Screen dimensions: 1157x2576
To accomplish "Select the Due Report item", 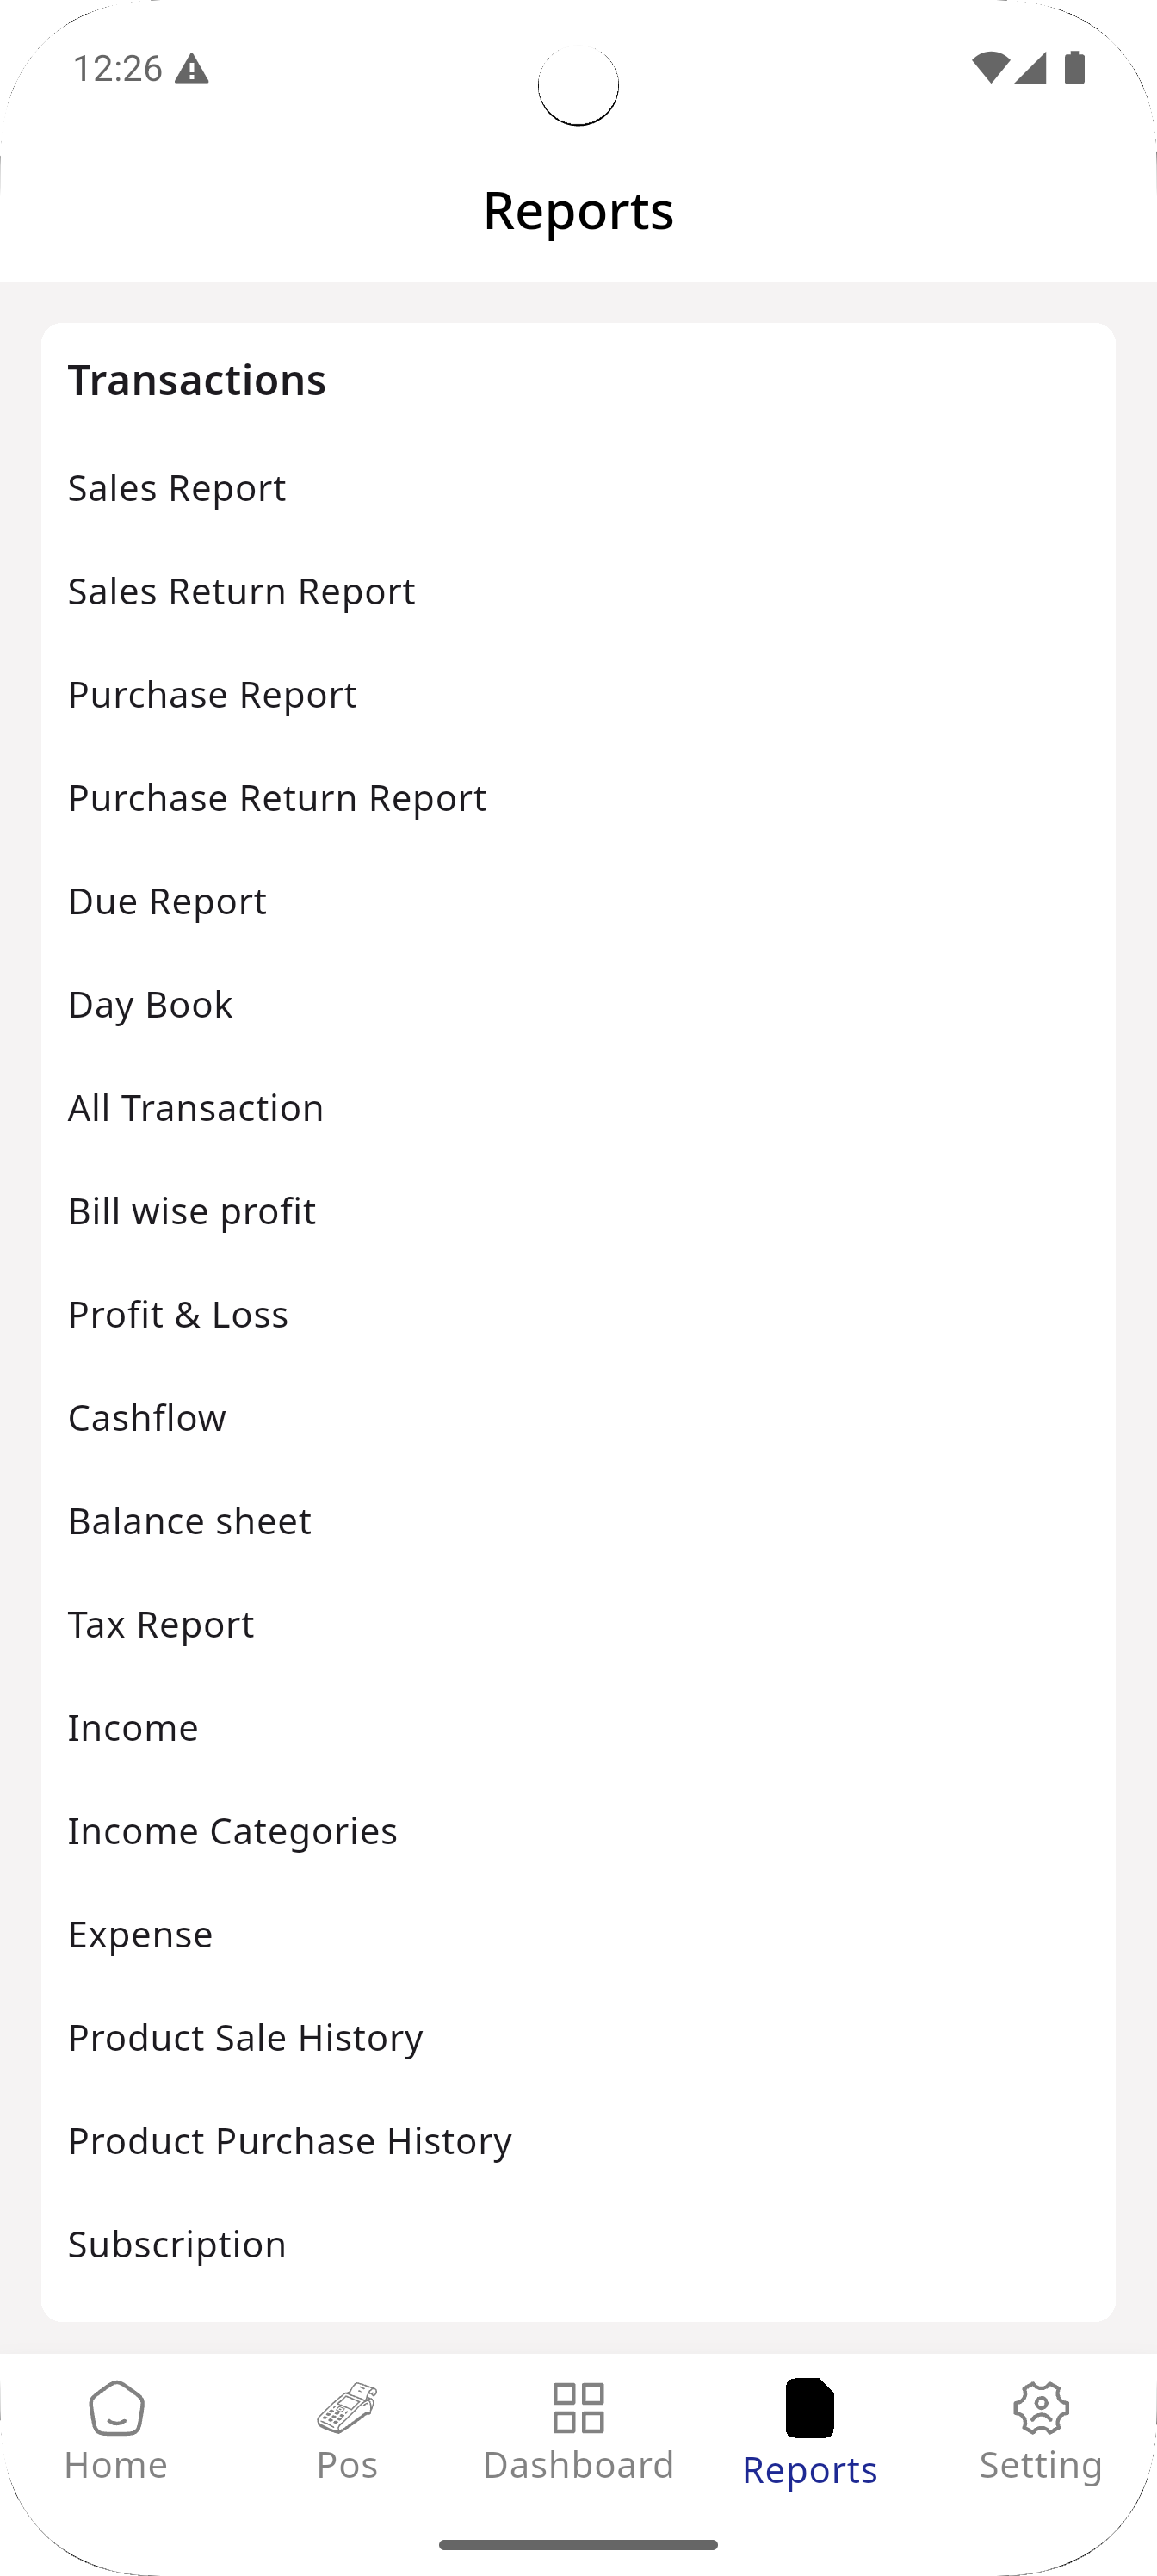I will tap(167, 901).
